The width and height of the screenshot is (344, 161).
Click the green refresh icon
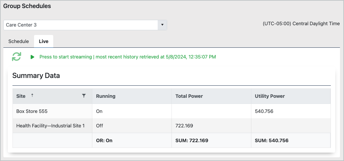pos(17,57)
